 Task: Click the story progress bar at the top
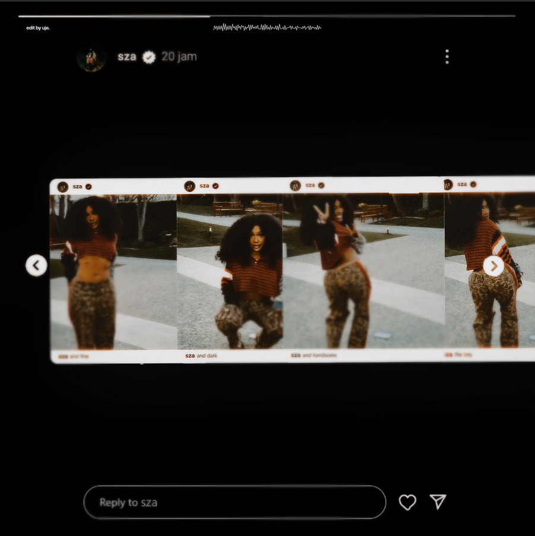click(267, 15)
